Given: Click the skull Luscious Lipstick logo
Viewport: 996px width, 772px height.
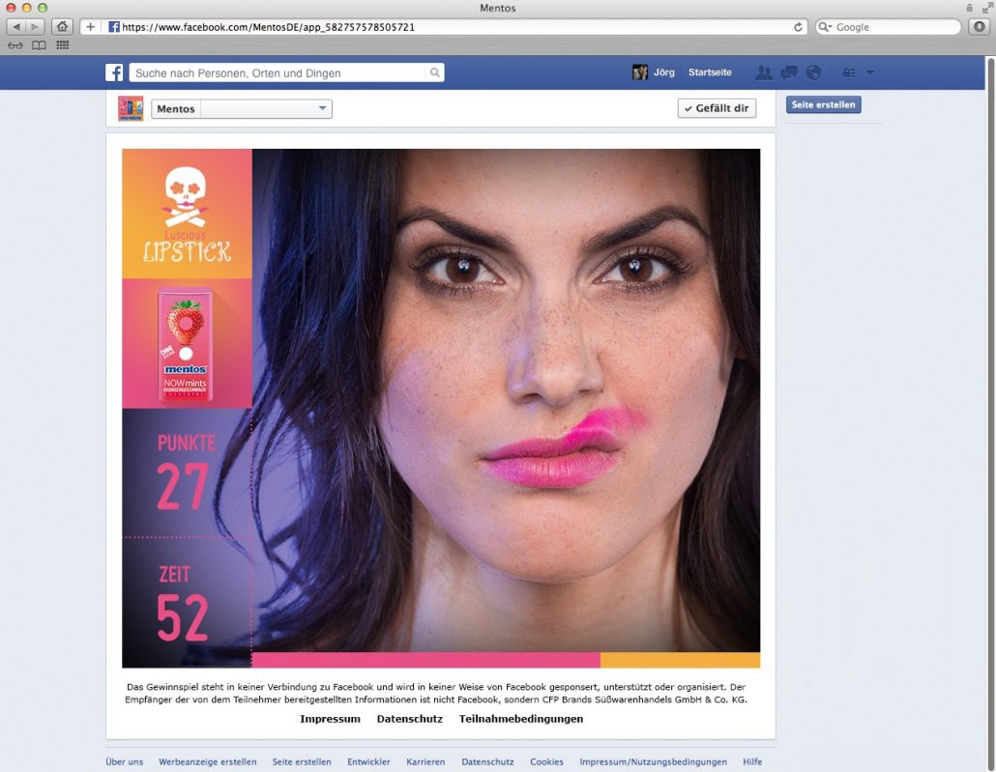Looking at the screenshot, I should [x=186, y=214].
